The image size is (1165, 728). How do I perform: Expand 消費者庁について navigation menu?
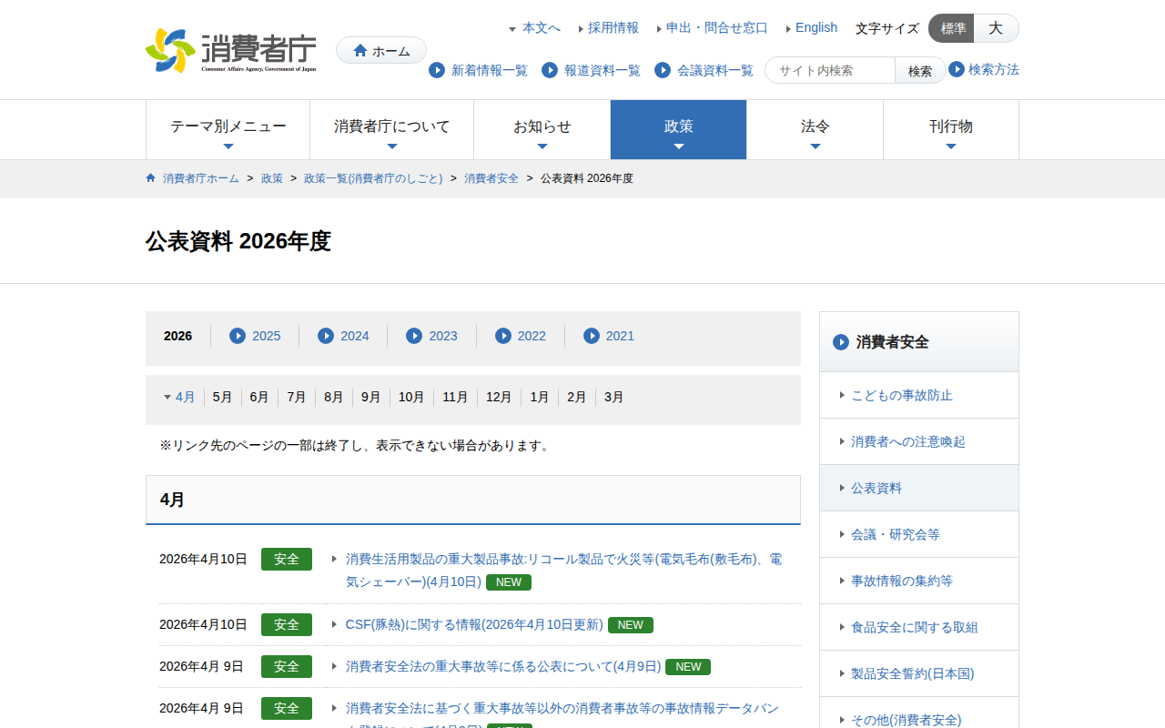(392, 130)
